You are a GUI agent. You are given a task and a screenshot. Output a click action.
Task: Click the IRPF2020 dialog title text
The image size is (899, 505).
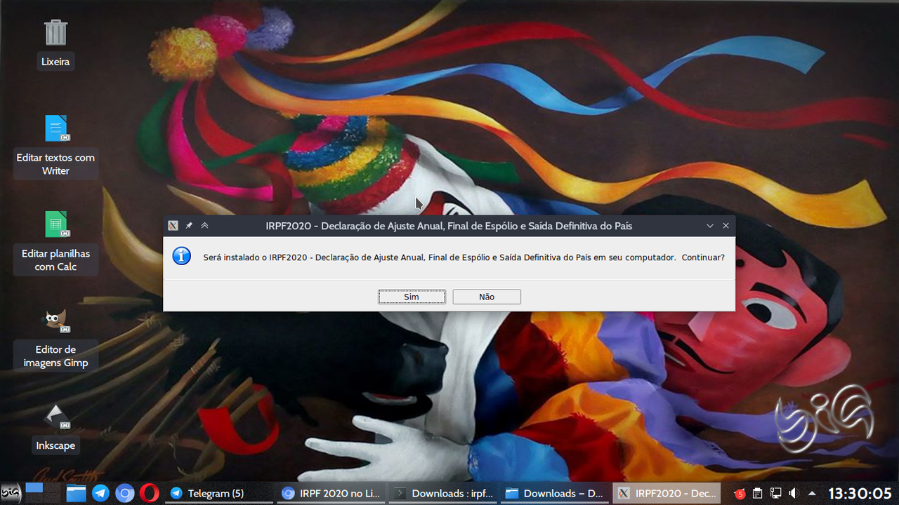click(x=449, y=226)
